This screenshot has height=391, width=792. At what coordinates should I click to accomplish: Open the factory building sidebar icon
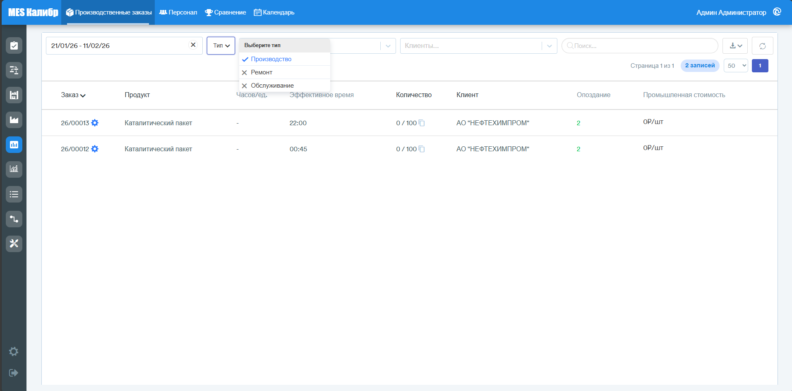point(14,95)
